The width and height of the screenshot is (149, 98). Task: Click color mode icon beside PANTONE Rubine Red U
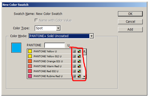79,76
